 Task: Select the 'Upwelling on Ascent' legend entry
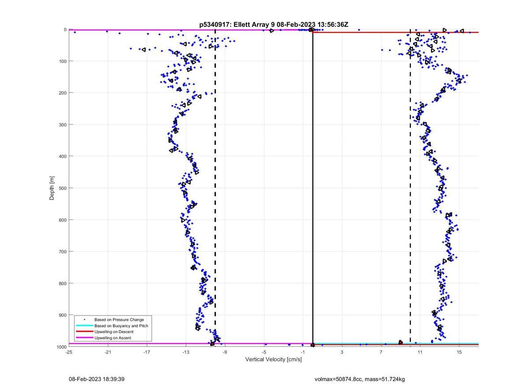112,338
